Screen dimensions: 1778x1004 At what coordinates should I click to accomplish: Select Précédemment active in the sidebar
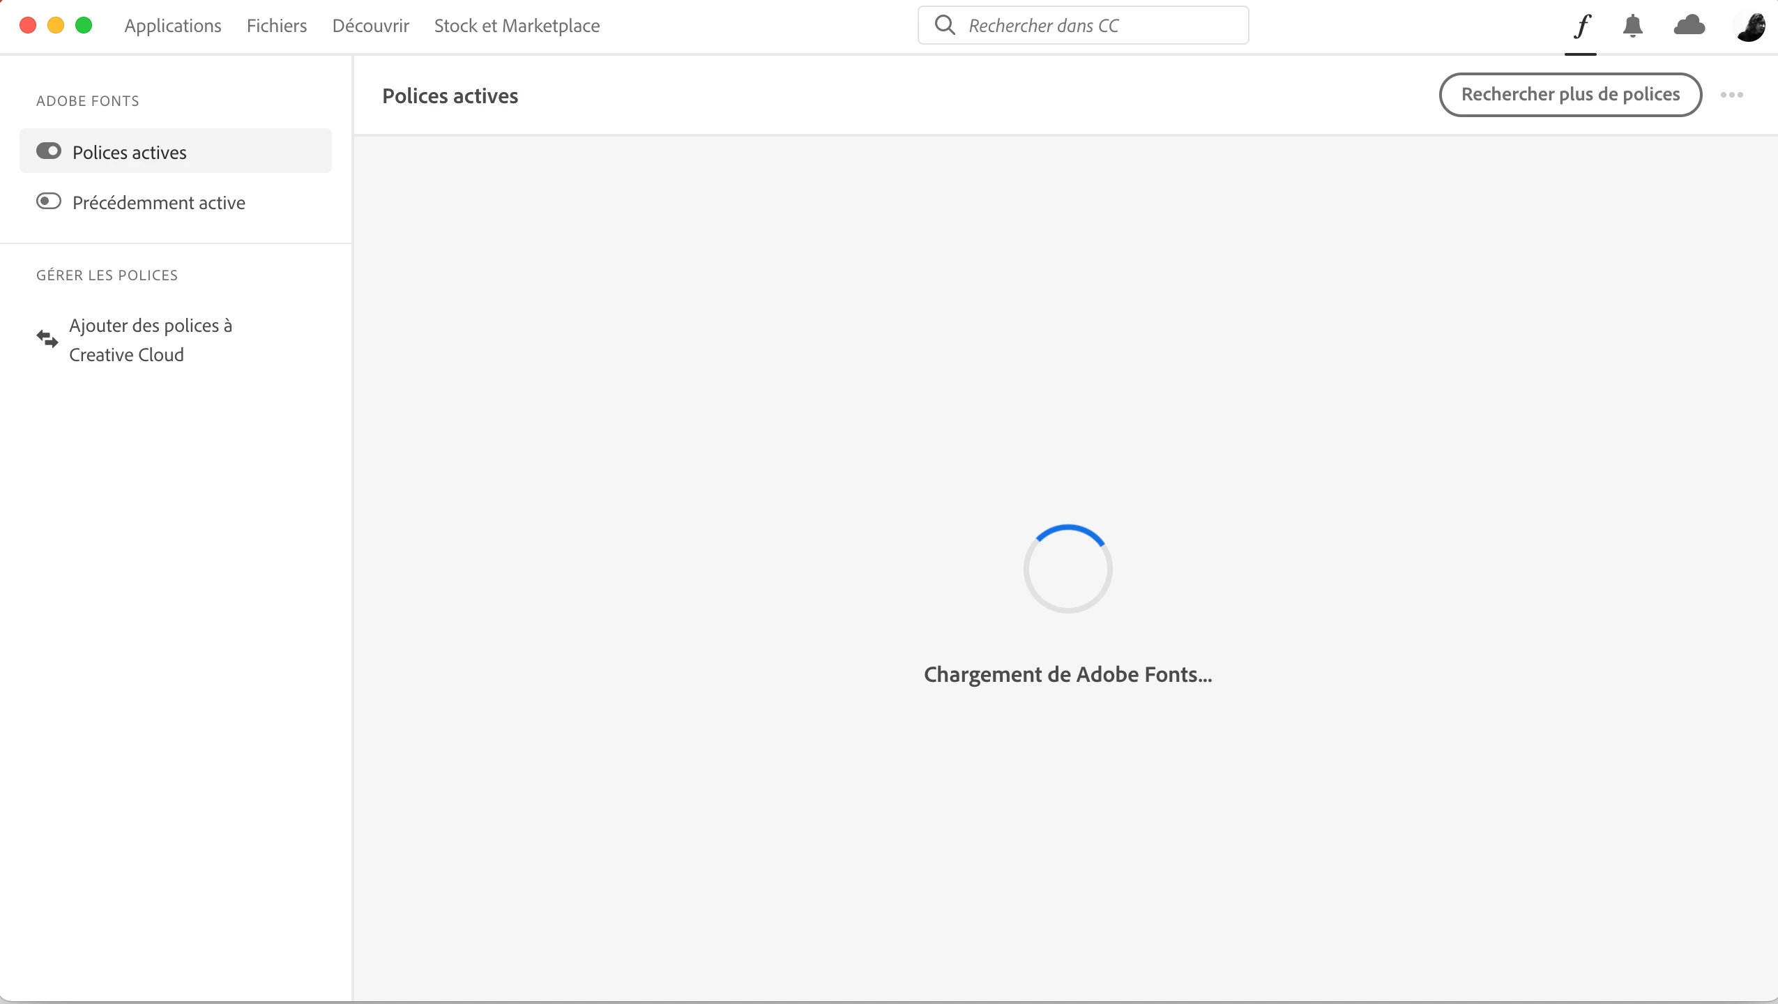pyautogui.click(x=159, y=203)
